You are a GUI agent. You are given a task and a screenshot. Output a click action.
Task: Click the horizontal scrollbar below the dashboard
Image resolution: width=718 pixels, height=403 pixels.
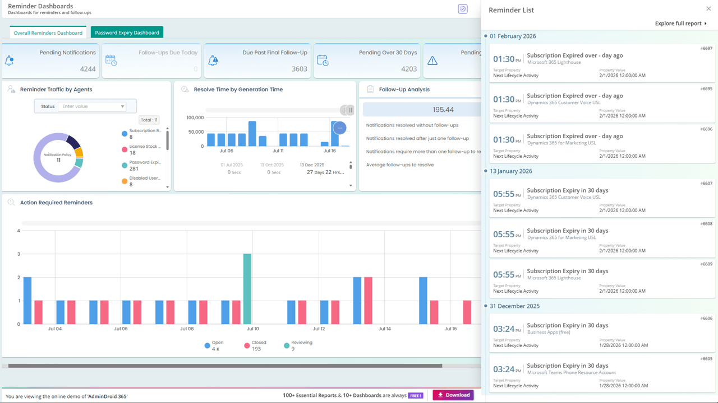225,366
